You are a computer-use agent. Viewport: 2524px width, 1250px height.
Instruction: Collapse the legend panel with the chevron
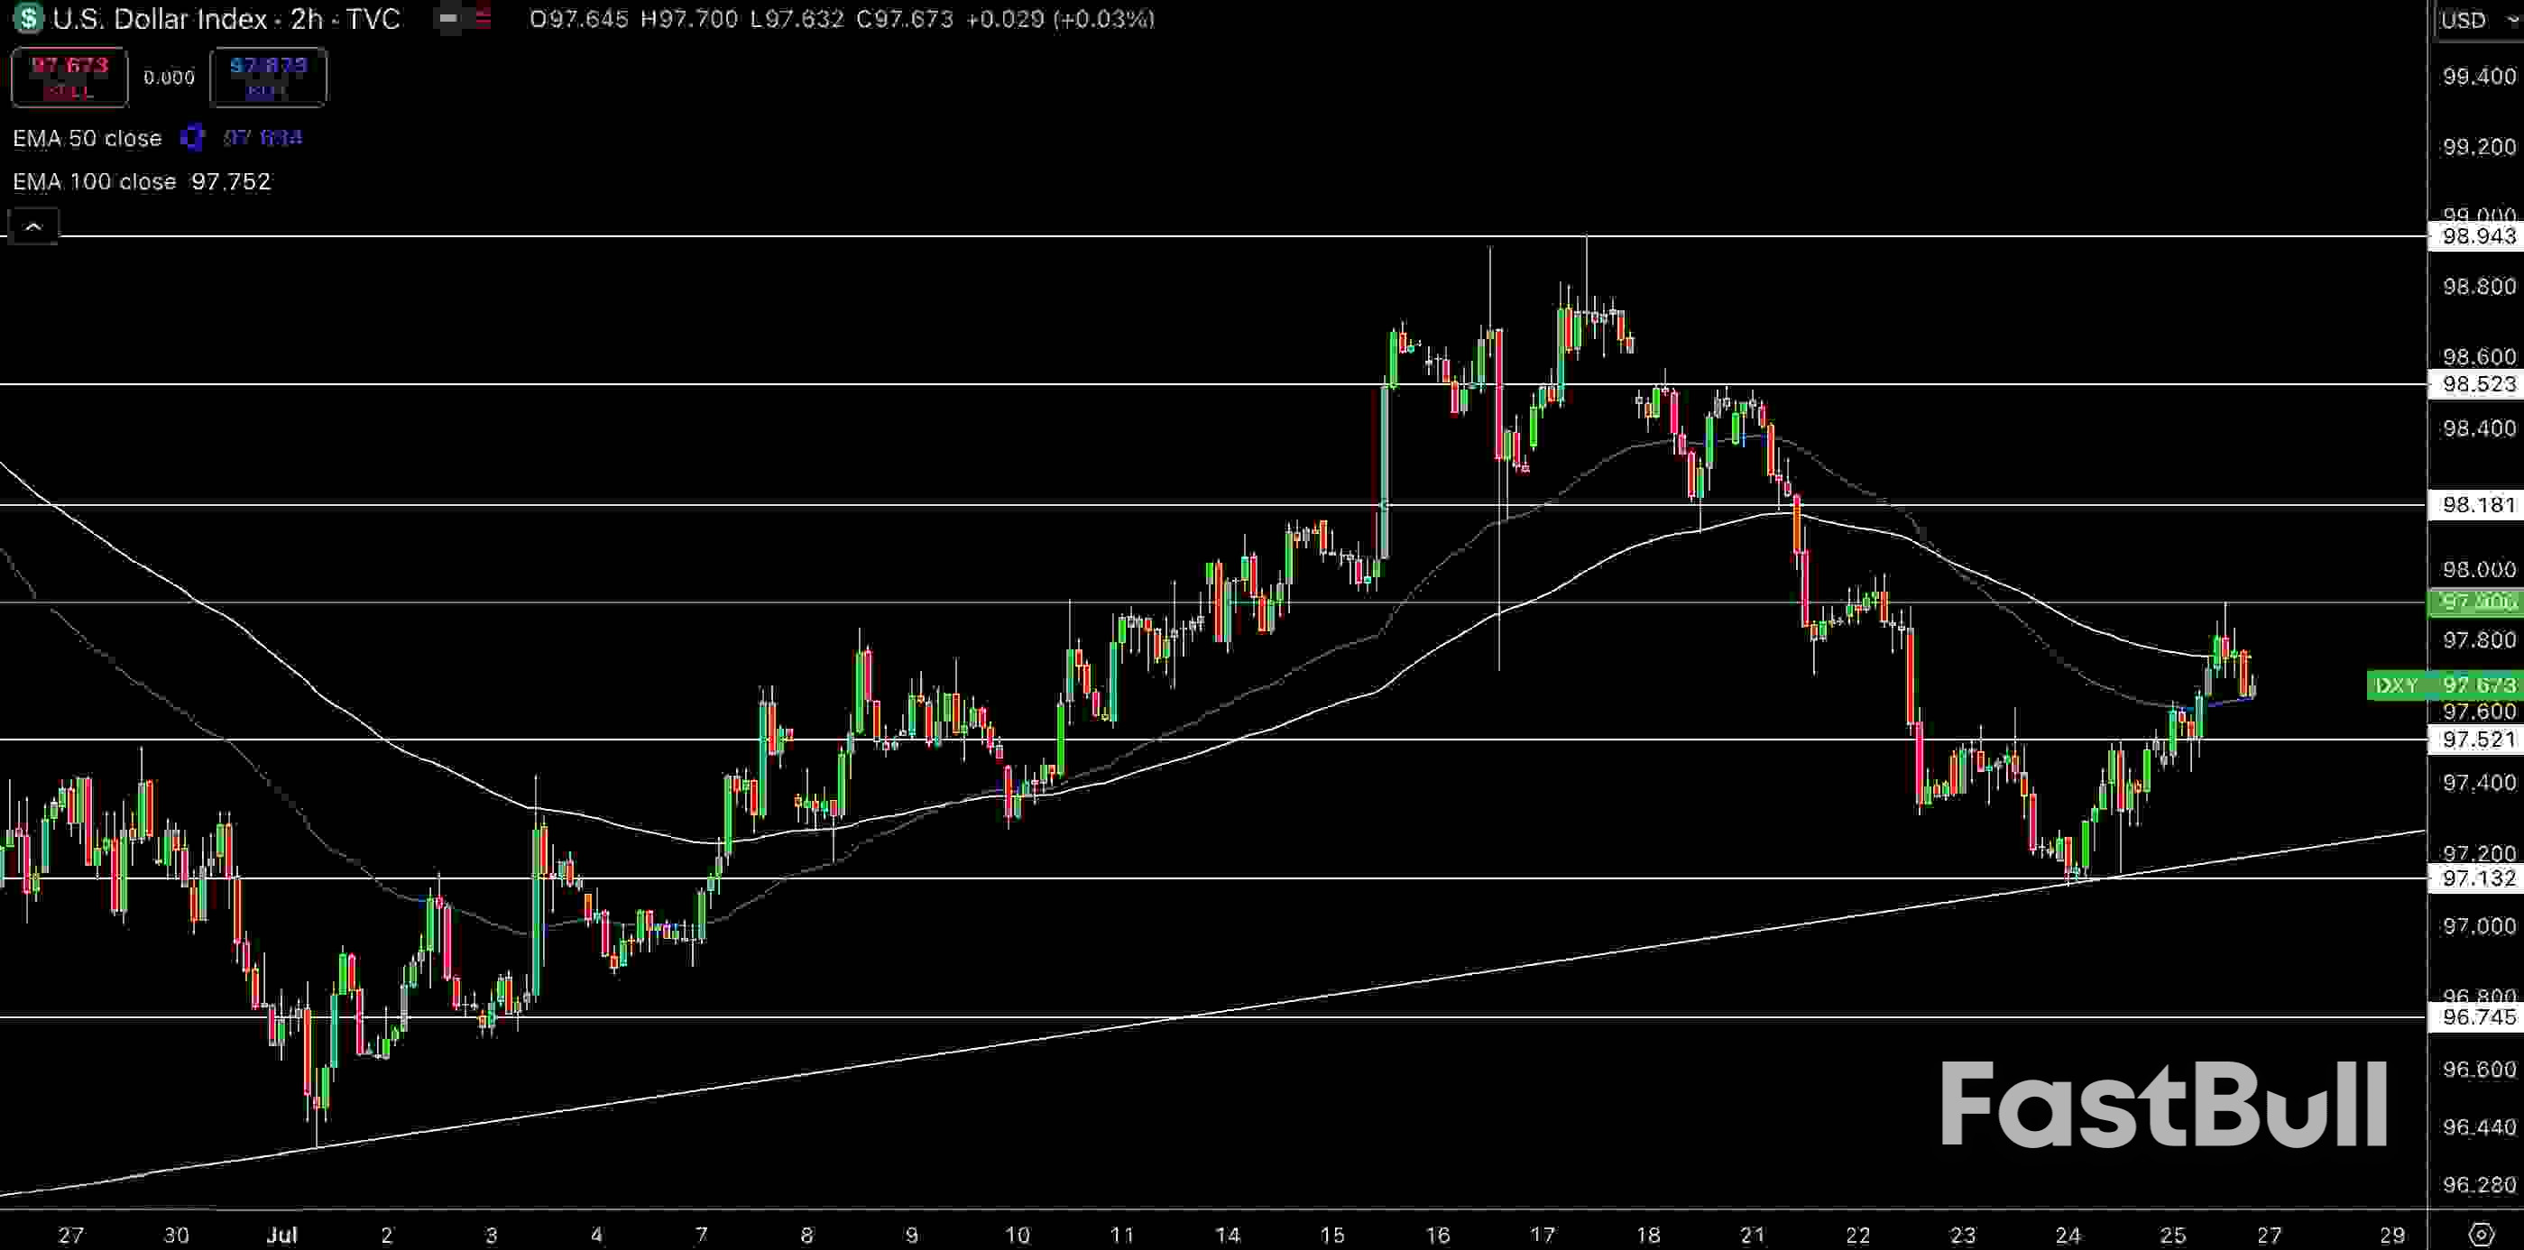tap(33, 226)
